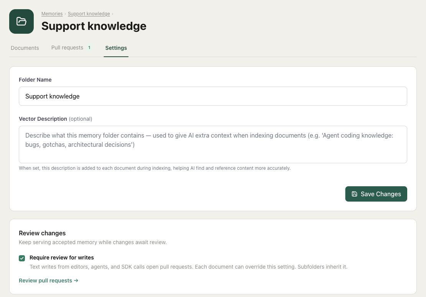The width and height of the screenshot is (426, 297).
Task: Open the Documents tab
Action: pyautogui.click(x=25, y=48)
